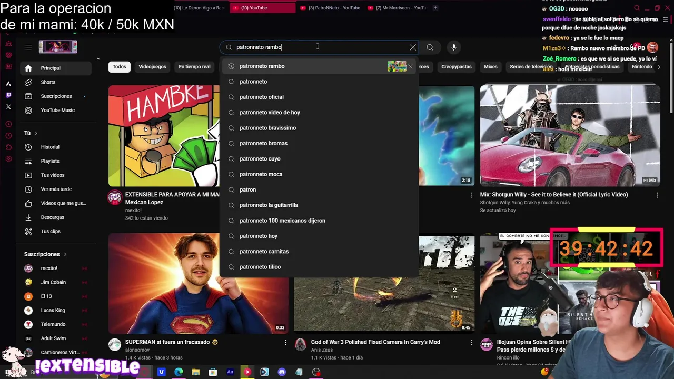Open YouTube Music in the sidebar
Viewport: 674px width, 379px height.
coord(56,111)
